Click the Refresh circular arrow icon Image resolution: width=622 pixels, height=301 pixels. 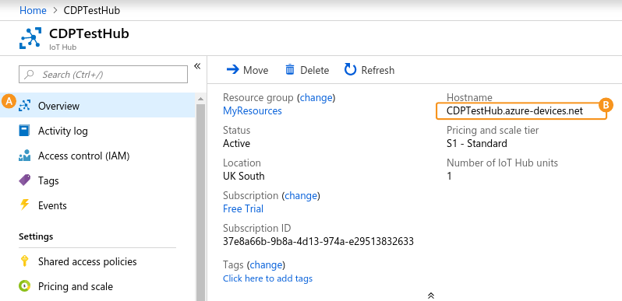point(350,70)
